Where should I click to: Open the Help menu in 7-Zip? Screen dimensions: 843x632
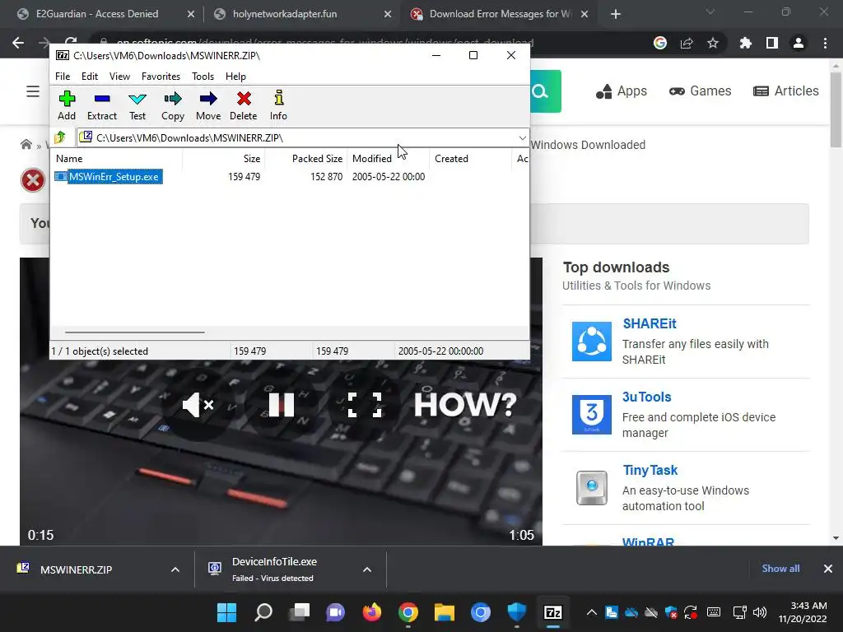click(x=235, y=77)
